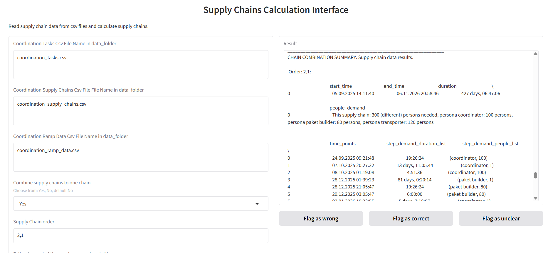This screenshot has width=553, height=253.
Task: Focus the coordination_tasks.csv text field
Action: 141,65
